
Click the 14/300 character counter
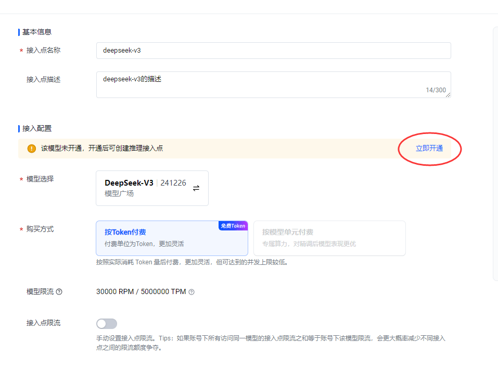(436, 90)
